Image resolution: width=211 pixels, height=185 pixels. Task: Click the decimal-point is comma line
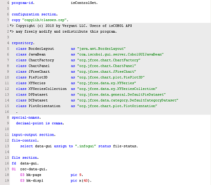point(40,123)
